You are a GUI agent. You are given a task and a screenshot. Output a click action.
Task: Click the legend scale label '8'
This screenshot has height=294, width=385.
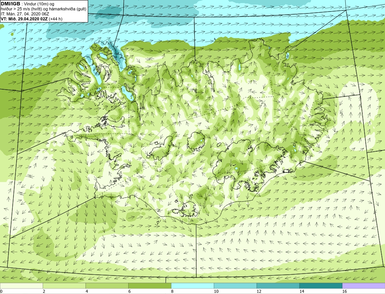[x=172, y=291]
